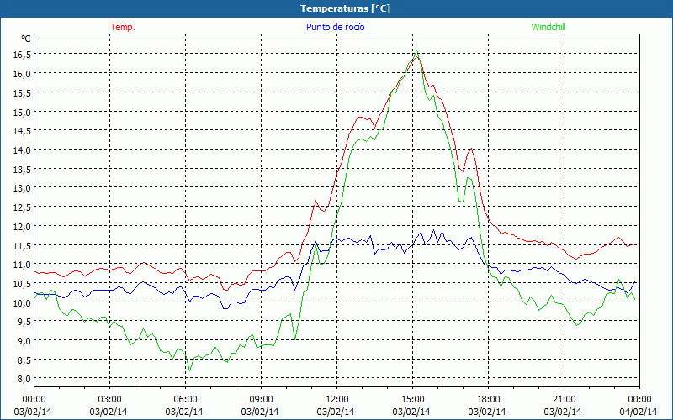The image size is (673, 420).
Task: Click the 11,5 y-axis value
Action: pyautogui.click(x=23, y=245)
